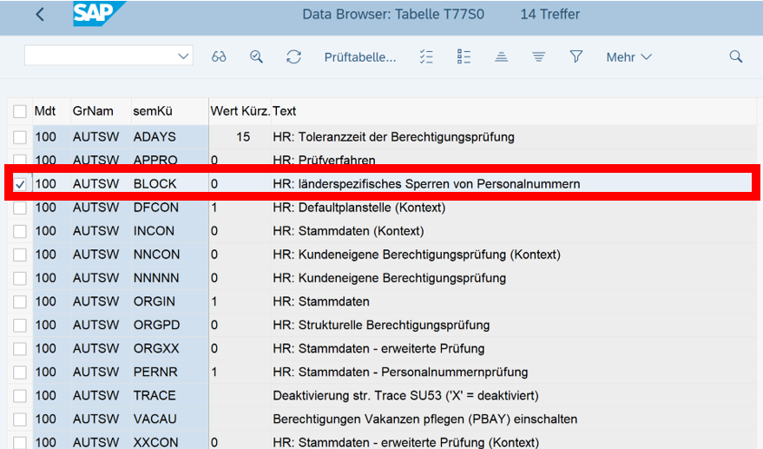Click the back arrow in header
Screen dimensions: 763x449
[40, 15]
